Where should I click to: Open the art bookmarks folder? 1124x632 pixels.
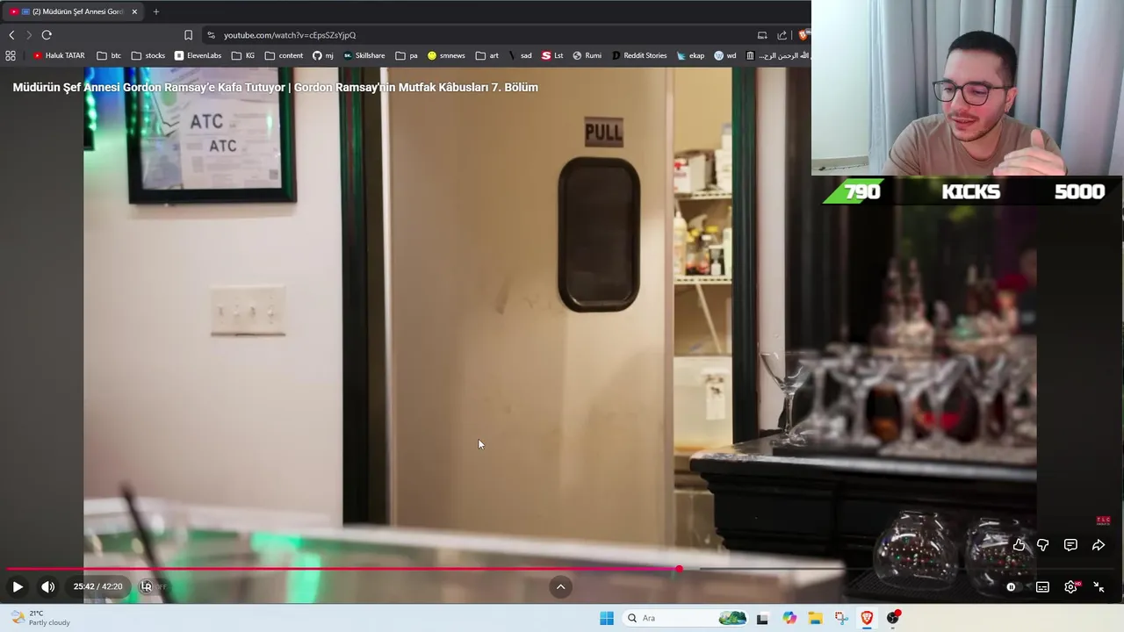pos(487,55)
